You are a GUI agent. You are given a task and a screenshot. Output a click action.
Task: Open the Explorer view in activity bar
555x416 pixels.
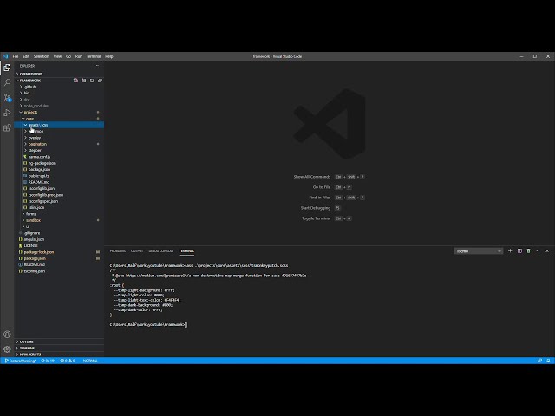(7, 68)
